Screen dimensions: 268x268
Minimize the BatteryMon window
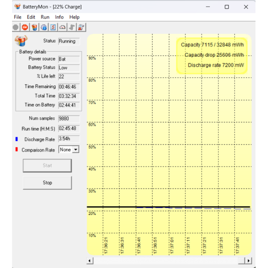[208, 7]
